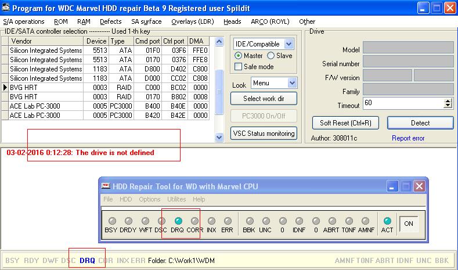Open the S/A operations menu

(x=24, y=21)
